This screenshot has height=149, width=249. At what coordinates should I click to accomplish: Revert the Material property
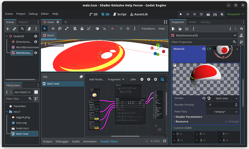coord(204,49)
